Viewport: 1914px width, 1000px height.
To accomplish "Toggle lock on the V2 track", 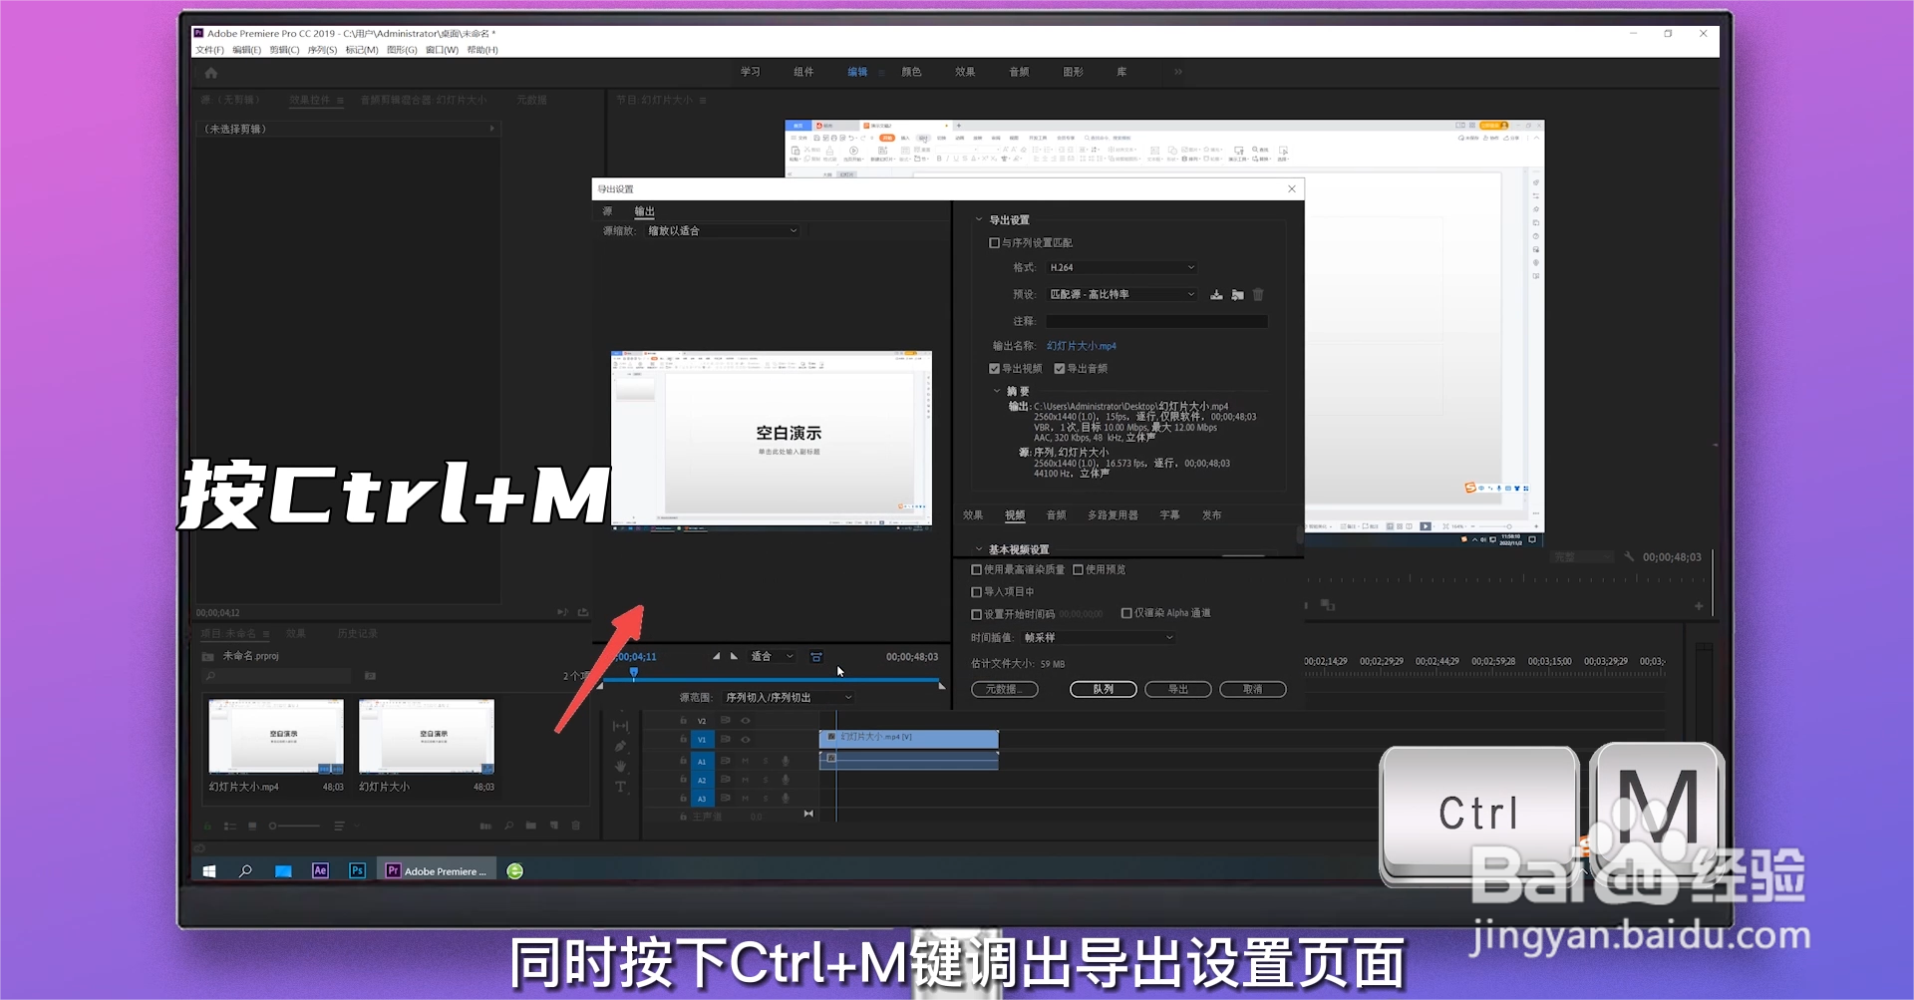I will pyautogui.click(x=683, y=720).
